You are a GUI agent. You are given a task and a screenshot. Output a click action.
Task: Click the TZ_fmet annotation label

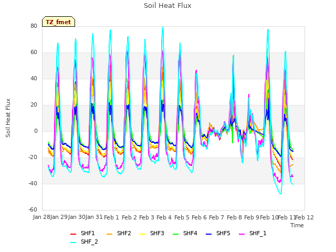pyautogui.click(x=58, y=22)
